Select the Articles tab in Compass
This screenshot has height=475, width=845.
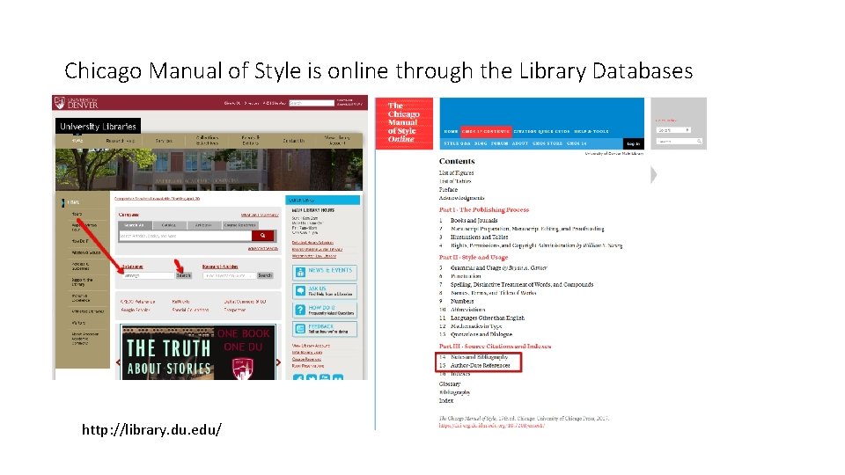tap(203, 225)
